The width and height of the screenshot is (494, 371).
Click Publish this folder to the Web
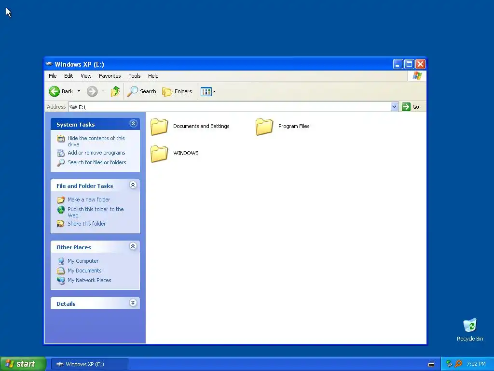tap(96, 213)
